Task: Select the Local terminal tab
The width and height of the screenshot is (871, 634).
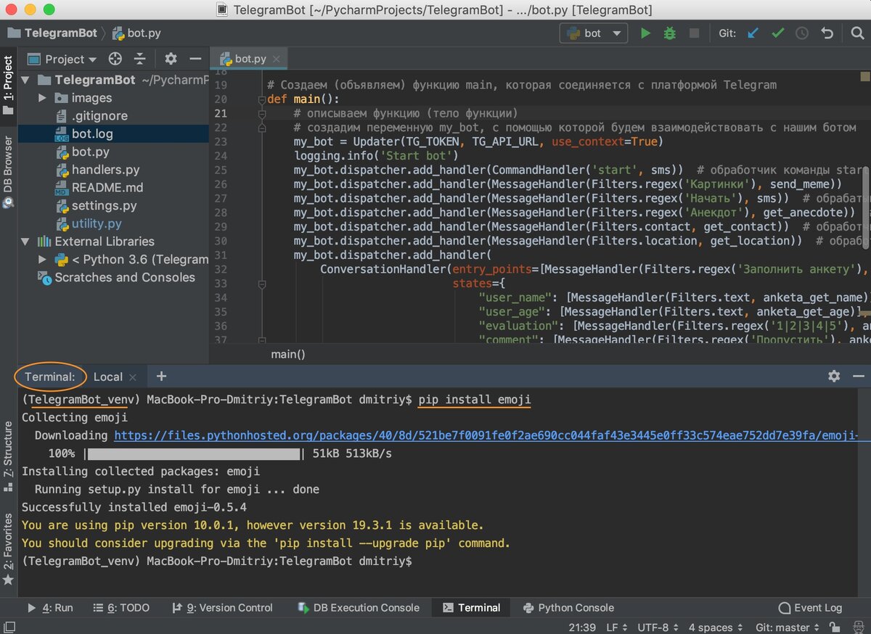Action: click(108, 376)
